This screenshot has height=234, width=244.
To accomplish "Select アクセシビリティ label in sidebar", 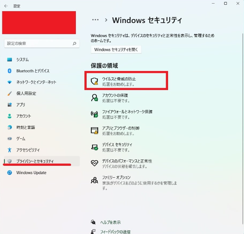I will [x=28, y=150].
